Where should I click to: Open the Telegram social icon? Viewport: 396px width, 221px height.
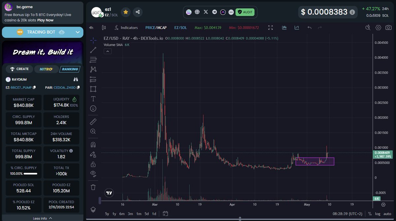214,12
